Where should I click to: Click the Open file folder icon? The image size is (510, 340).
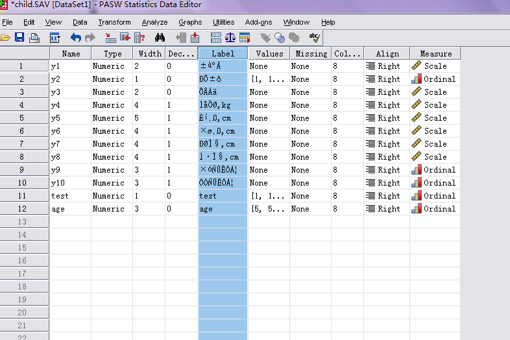[x=6, y=38]
